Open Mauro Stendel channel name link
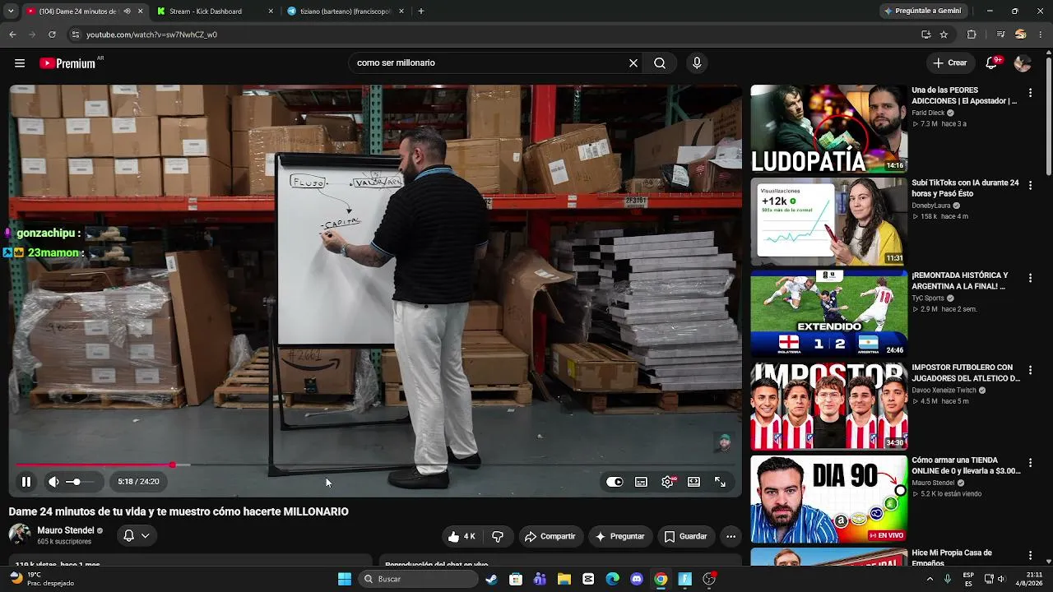Screen dimensions: 1053x592 66,530
